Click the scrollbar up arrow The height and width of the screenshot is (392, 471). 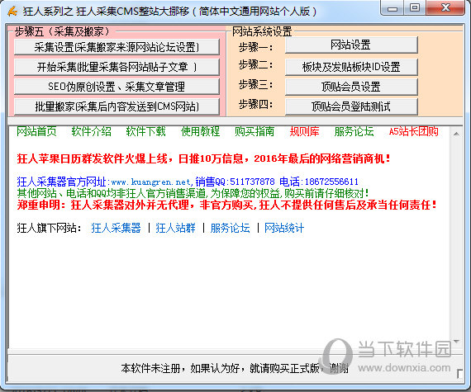click(x=456, y=134)
